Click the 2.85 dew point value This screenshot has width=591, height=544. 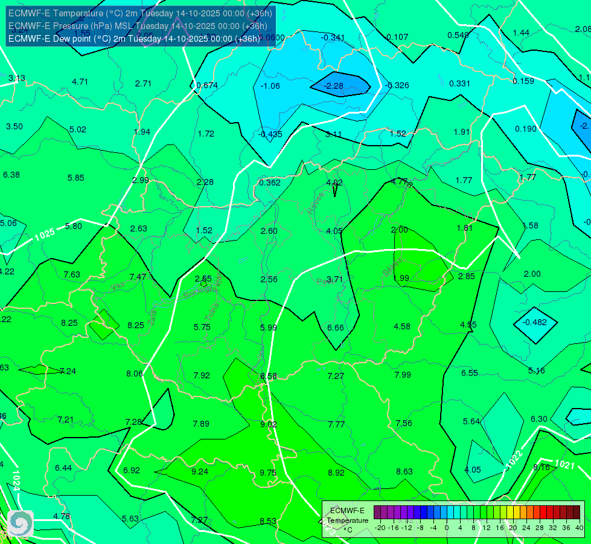click(x=466, y=276)
